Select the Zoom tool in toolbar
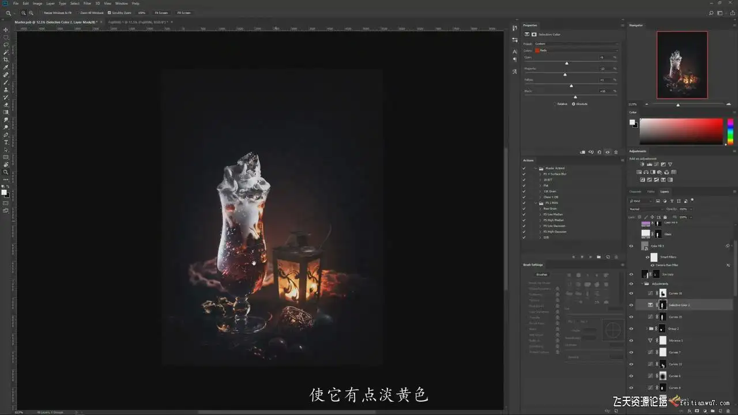Image resolution: width=738 pixels, height=415 pixels. click(x=6, y=172)
